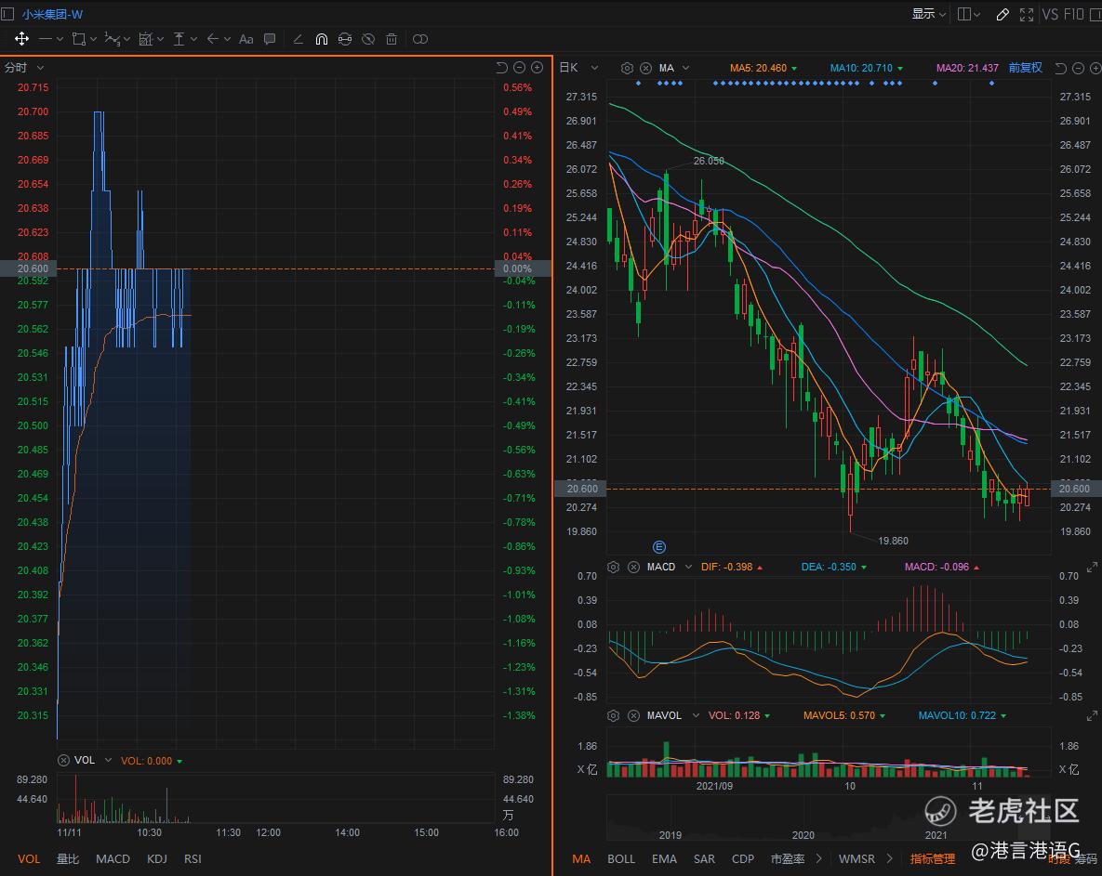This screenshot has width=1102, height=876.
Task: Switch to MACD tab under intraday chart
Action: click(113, 859)
